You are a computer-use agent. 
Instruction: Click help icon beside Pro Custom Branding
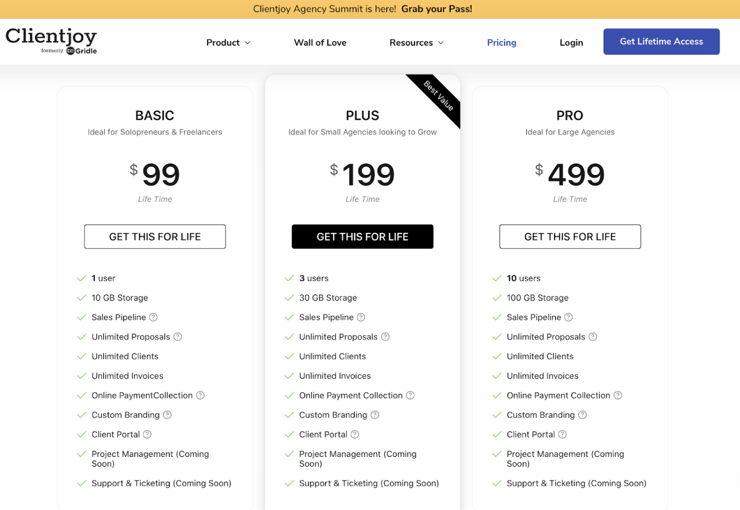click(x=582, y=415)
